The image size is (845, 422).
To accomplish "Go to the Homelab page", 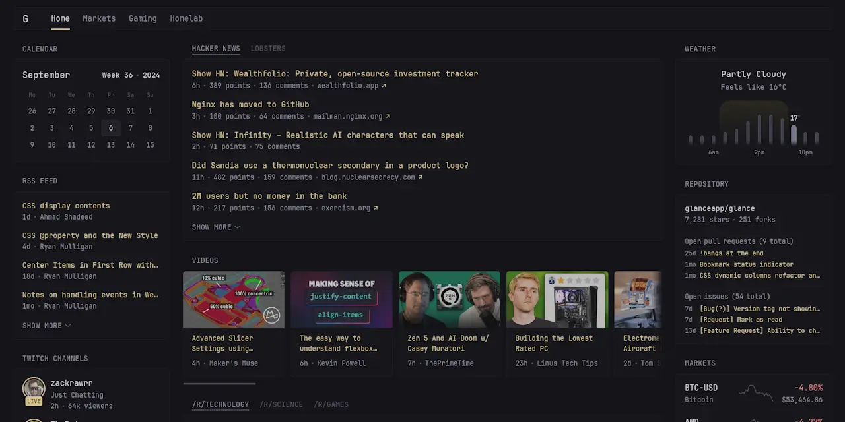I will click(x=186, y=18).
